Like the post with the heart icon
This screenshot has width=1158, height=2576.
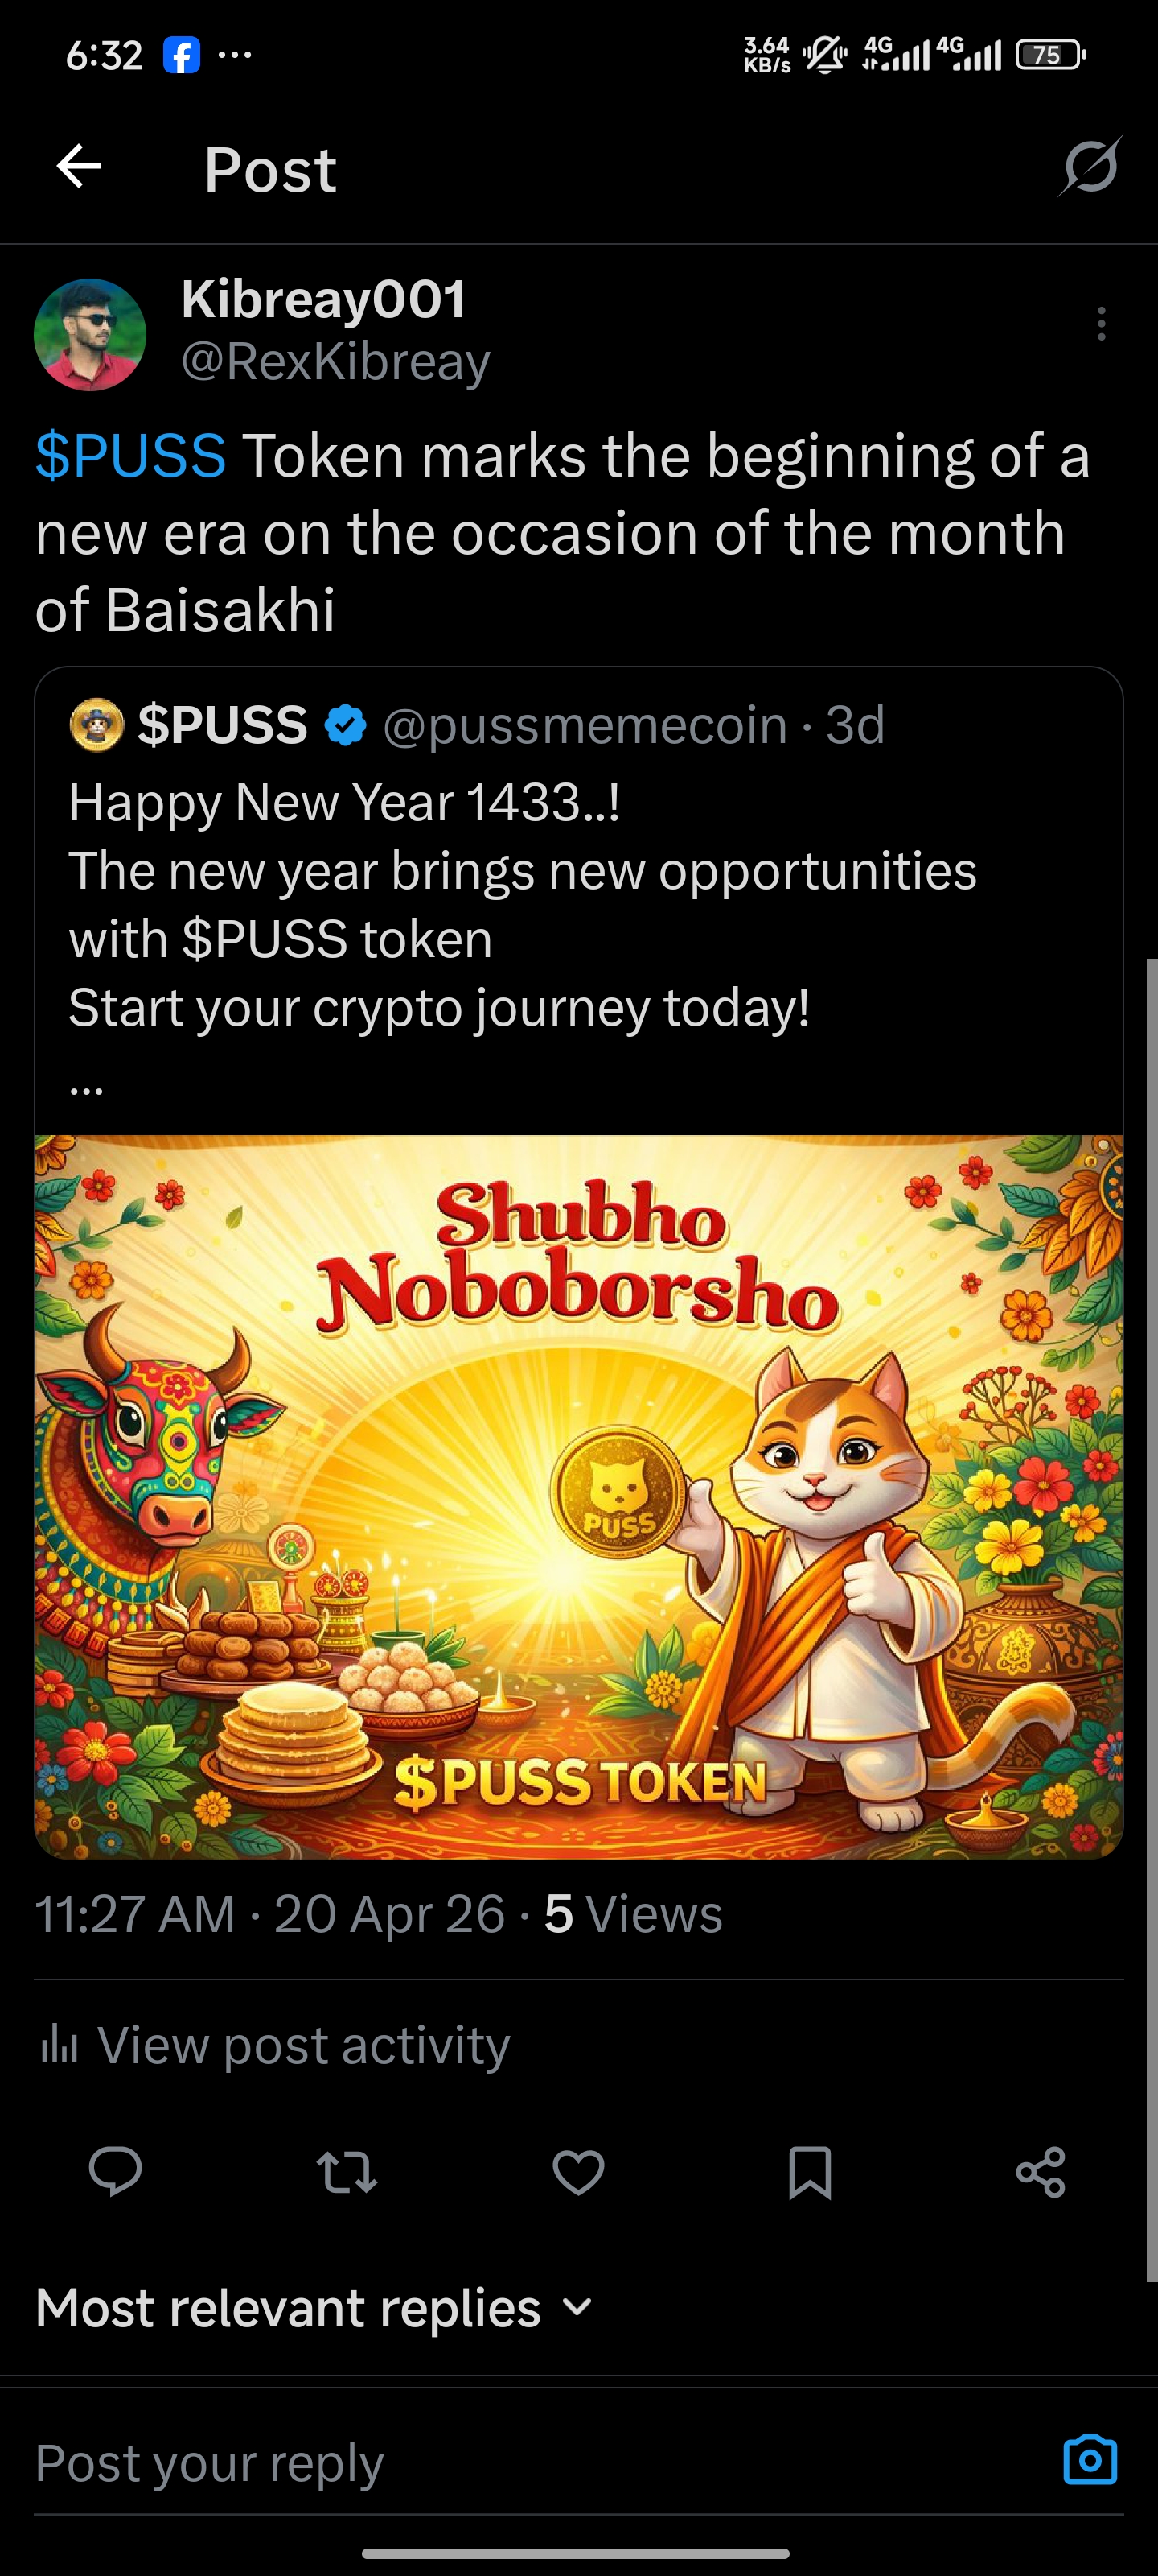pos(578,2172)
